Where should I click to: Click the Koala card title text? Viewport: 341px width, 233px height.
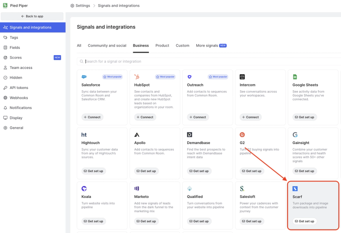click(x=86, y=197)
